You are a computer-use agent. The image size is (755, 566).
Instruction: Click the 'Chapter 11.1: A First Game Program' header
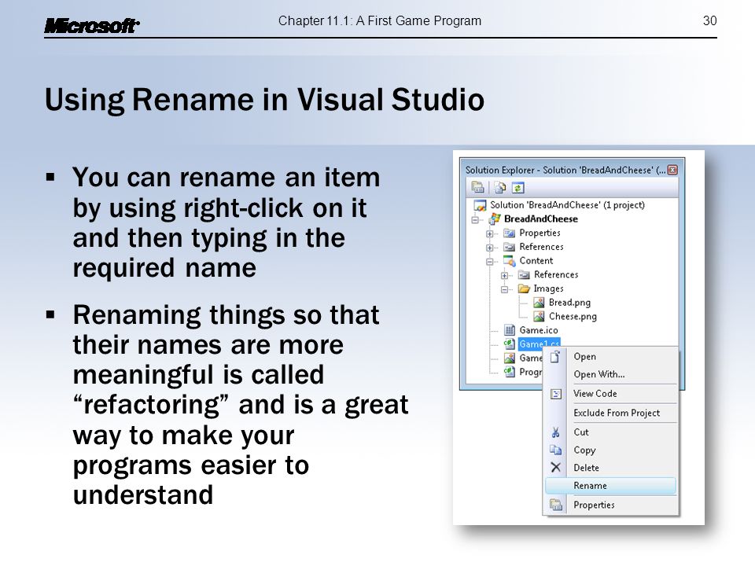[379, 20]
